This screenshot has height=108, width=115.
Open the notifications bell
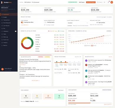(x=108, y=2)
